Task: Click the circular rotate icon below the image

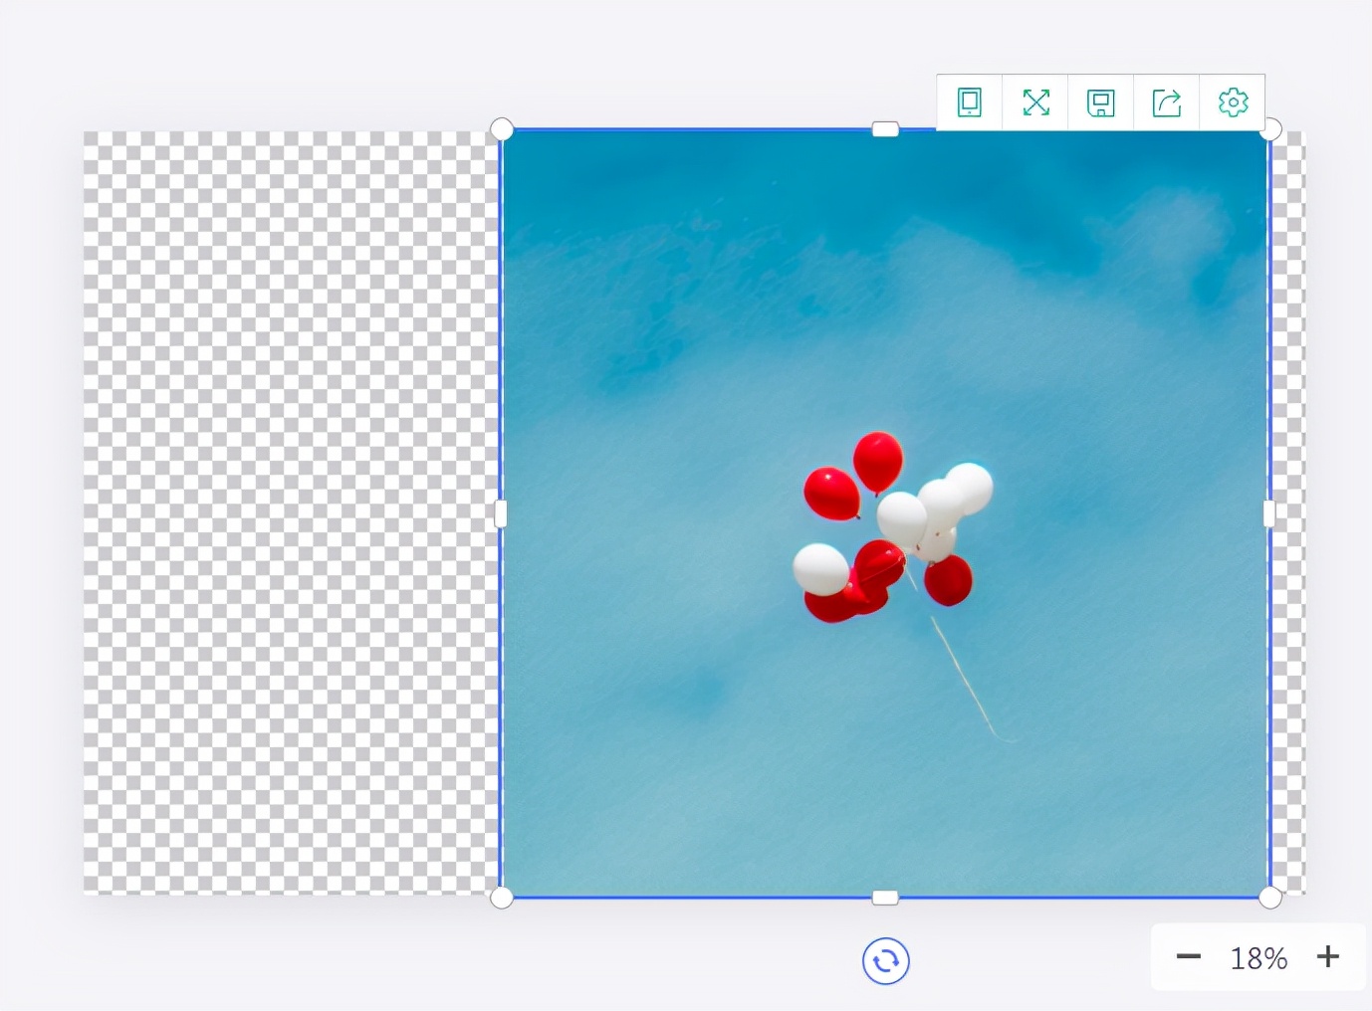Action: (x=885, y=961)
